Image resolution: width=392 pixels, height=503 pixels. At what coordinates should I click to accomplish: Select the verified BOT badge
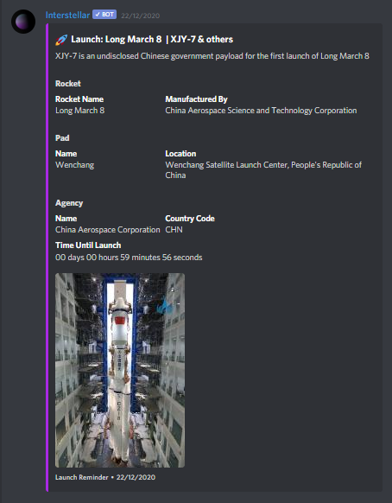coord(104,15)
